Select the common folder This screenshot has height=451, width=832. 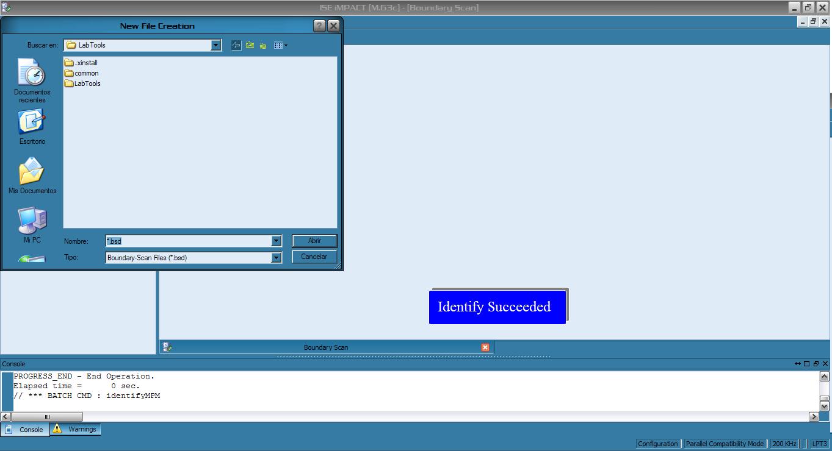tap(82, 73)
